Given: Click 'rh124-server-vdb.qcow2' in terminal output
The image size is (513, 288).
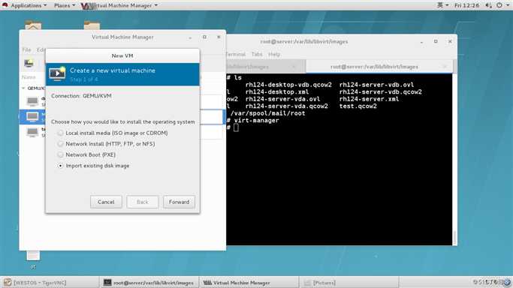Looking at the screenshot, I should [x=381, y=92].
